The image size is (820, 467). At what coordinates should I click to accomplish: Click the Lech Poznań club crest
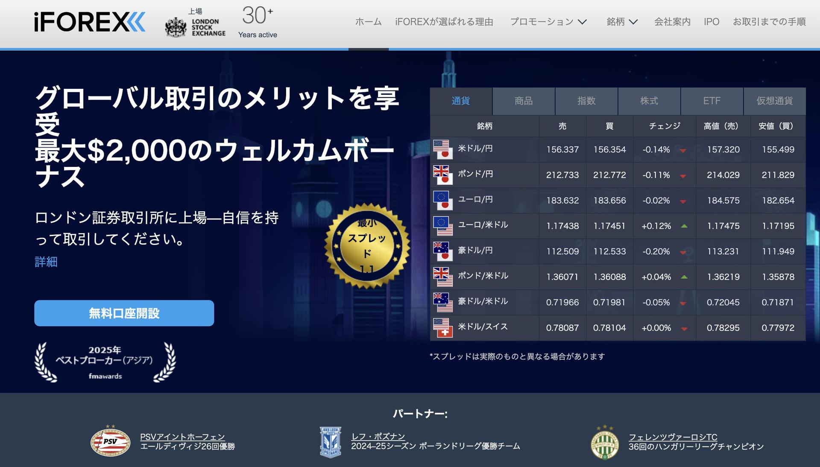[x=331, y=442]
